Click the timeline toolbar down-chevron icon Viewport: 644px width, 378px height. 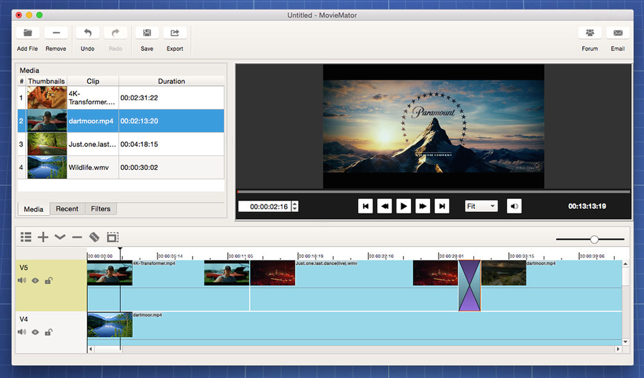[60, 237]
